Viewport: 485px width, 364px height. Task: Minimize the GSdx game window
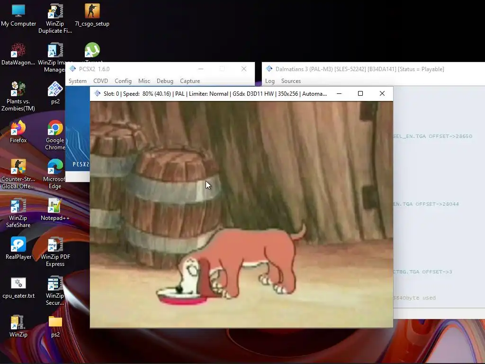[x=339, y=93]
